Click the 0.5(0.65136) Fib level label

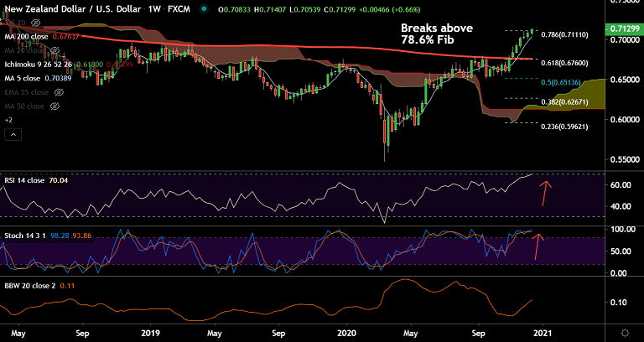[561, 82]
